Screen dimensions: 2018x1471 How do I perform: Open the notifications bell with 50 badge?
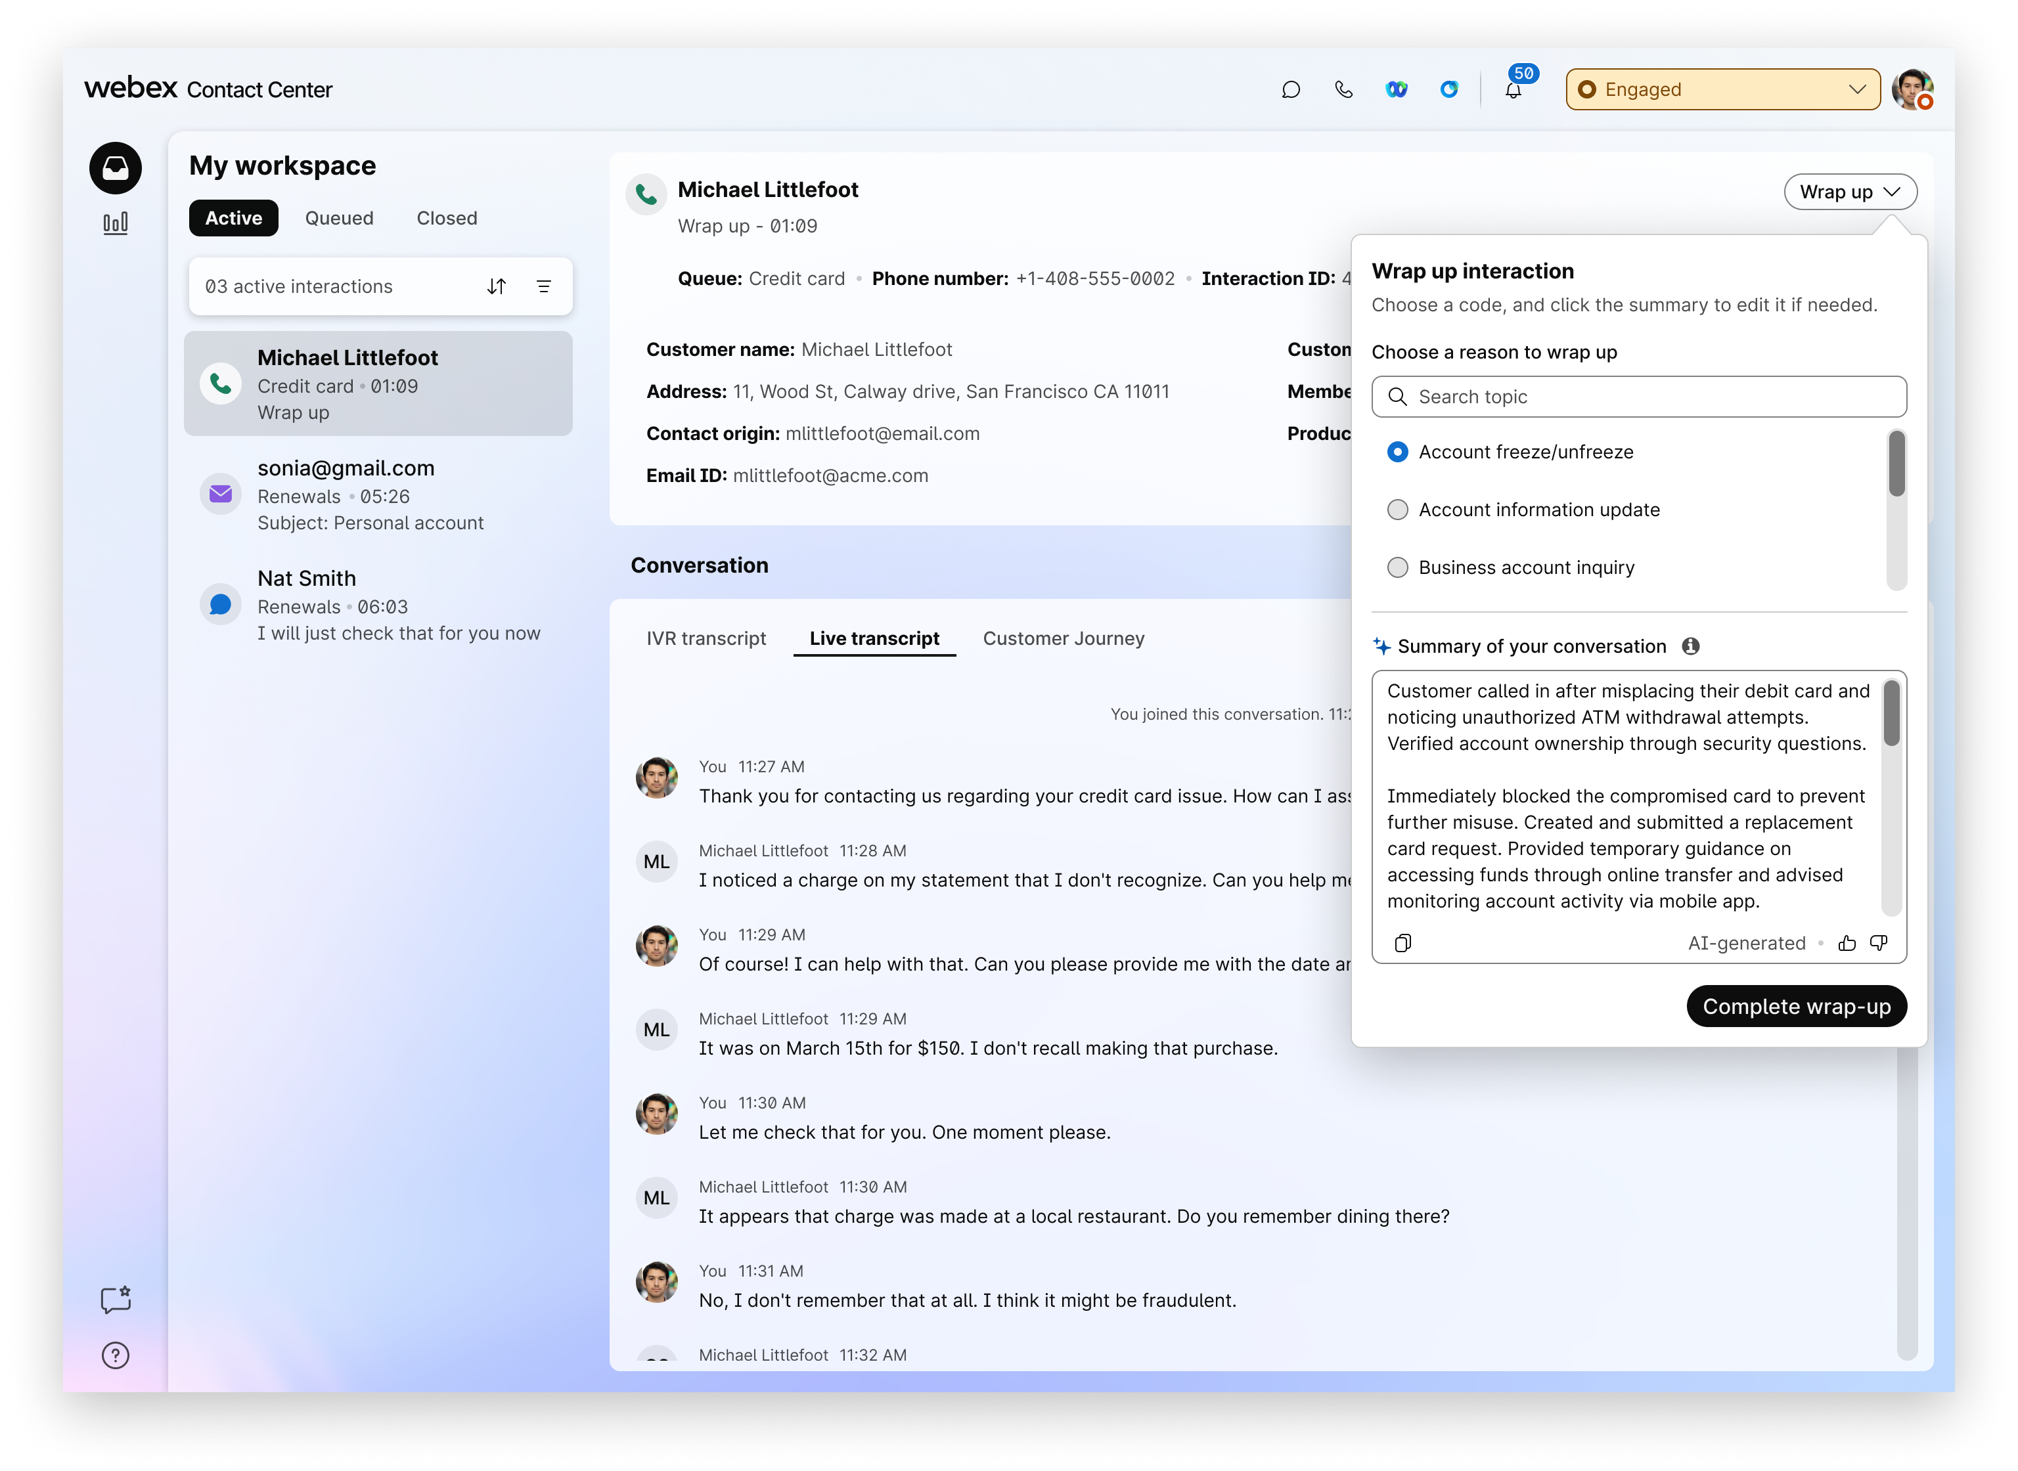(x=1513, y=90)
